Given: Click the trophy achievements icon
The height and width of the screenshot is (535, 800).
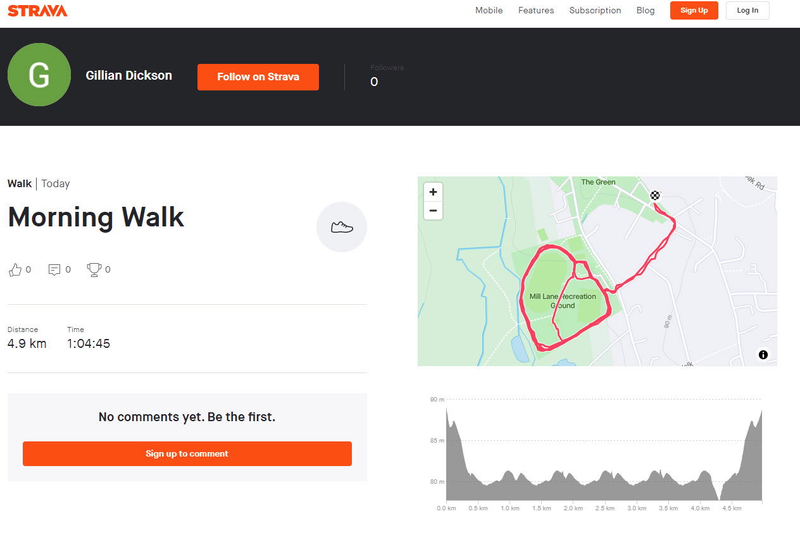Looking at the screenshot, I should [x=94, y=270].
